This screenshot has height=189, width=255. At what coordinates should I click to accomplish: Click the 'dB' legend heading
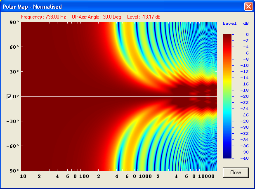point(246,24)
